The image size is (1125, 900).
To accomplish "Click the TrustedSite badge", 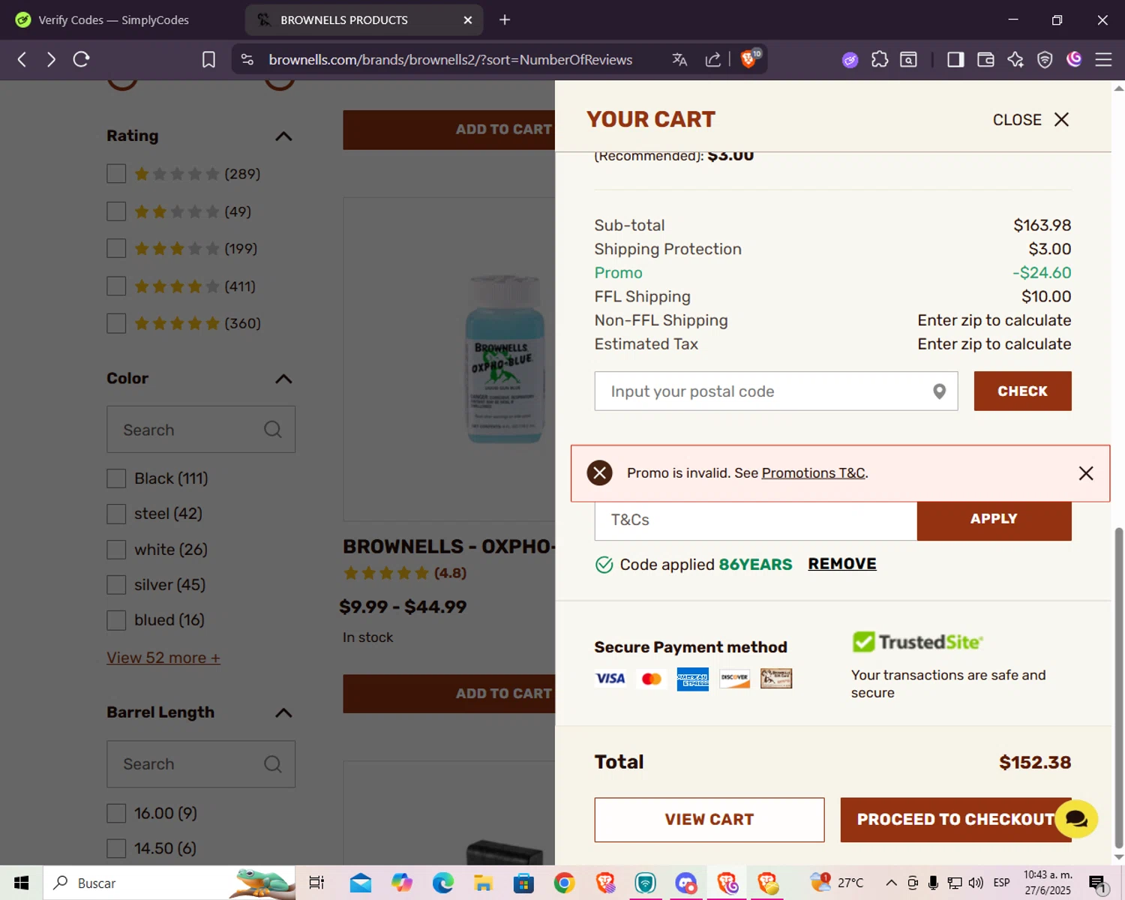I will [x=917, y=642].
